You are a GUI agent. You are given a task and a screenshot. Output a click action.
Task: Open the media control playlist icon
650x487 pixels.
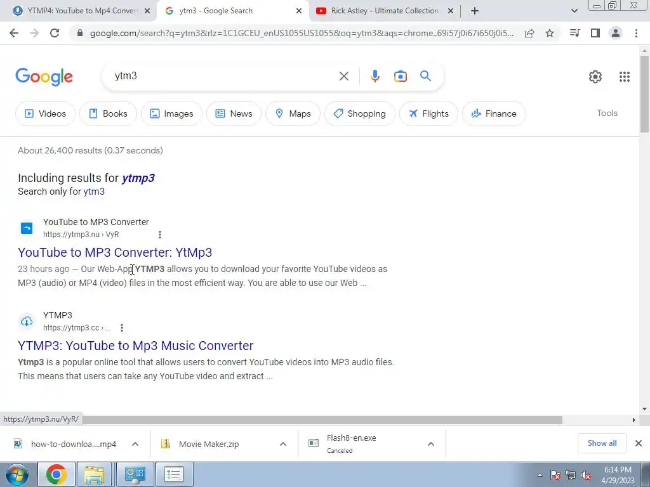click(x=575, y=33)
